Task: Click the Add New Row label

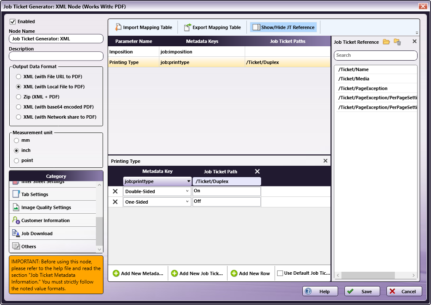Action: tap(254, 273)
